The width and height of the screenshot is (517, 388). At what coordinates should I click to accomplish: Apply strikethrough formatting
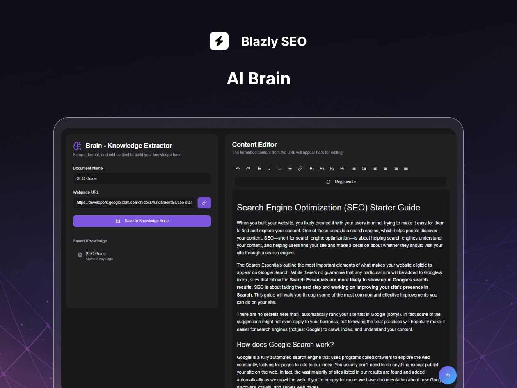coord(290,168)
